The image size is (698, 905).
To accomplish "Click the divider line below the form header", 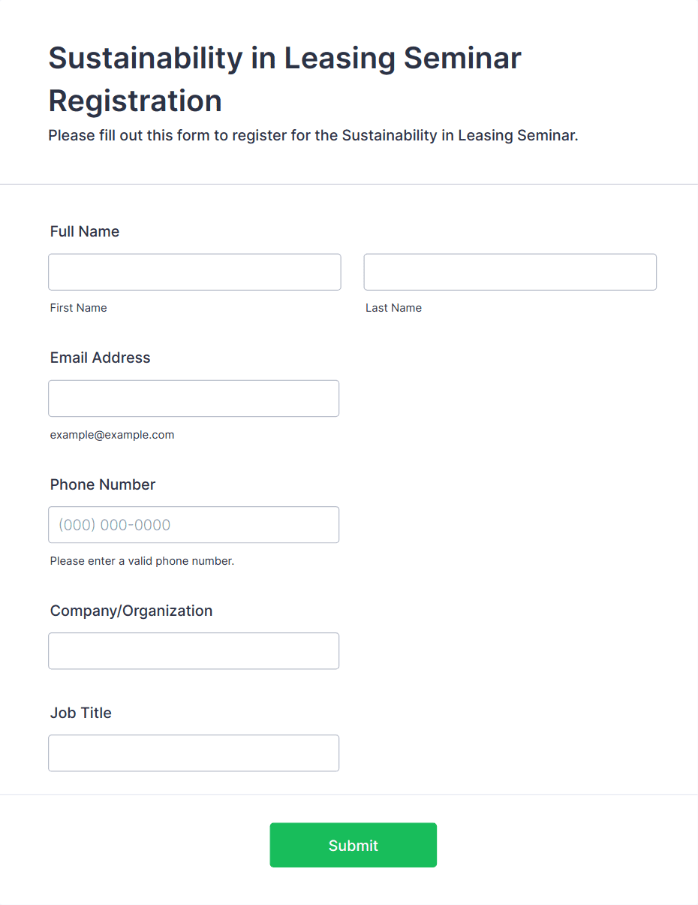I will pos(349,184).
